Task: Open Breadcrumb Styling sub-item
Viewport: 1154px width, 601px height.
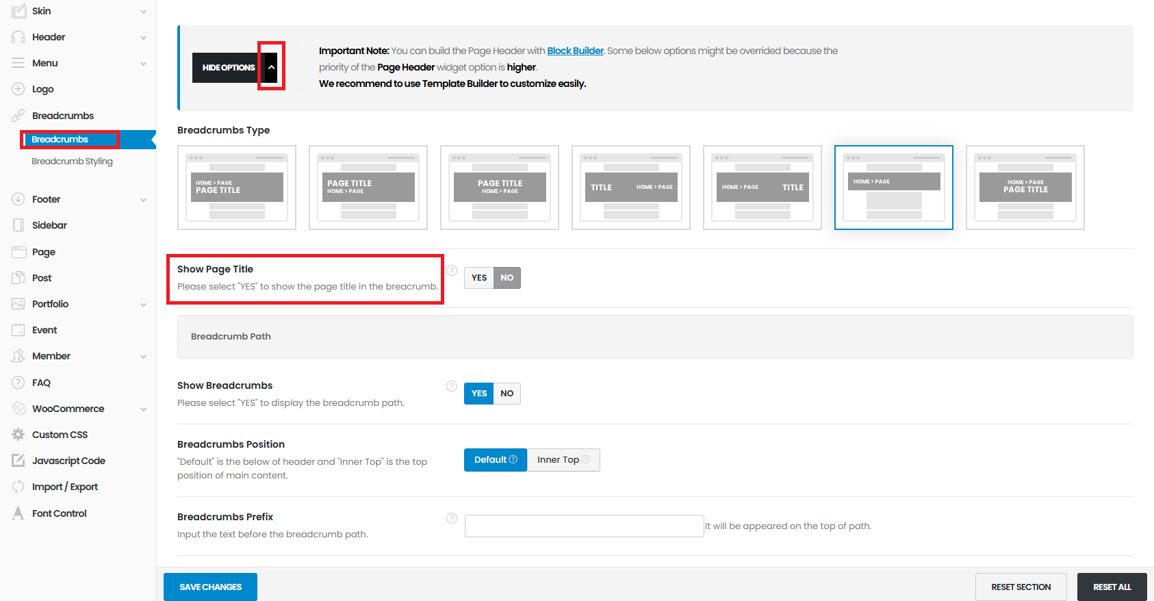Action: 72,162
